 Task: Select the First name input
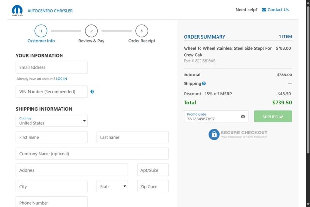(x=52, y=137)
